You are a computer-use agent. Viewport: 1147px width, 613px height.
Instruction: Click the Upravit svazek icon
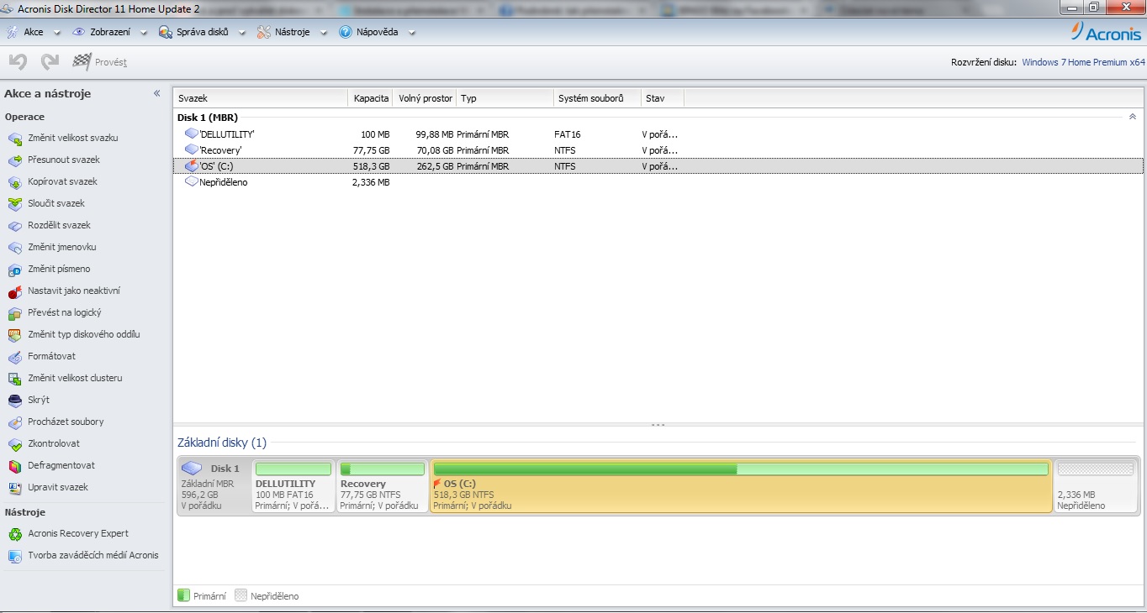(x=14, y=488)
